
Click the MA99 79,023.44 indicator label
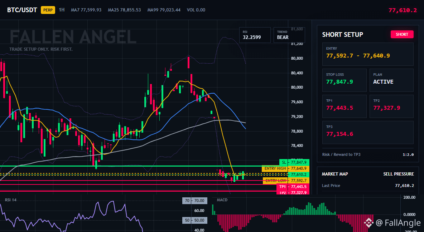pyautogui.click(x=164, y=10)
